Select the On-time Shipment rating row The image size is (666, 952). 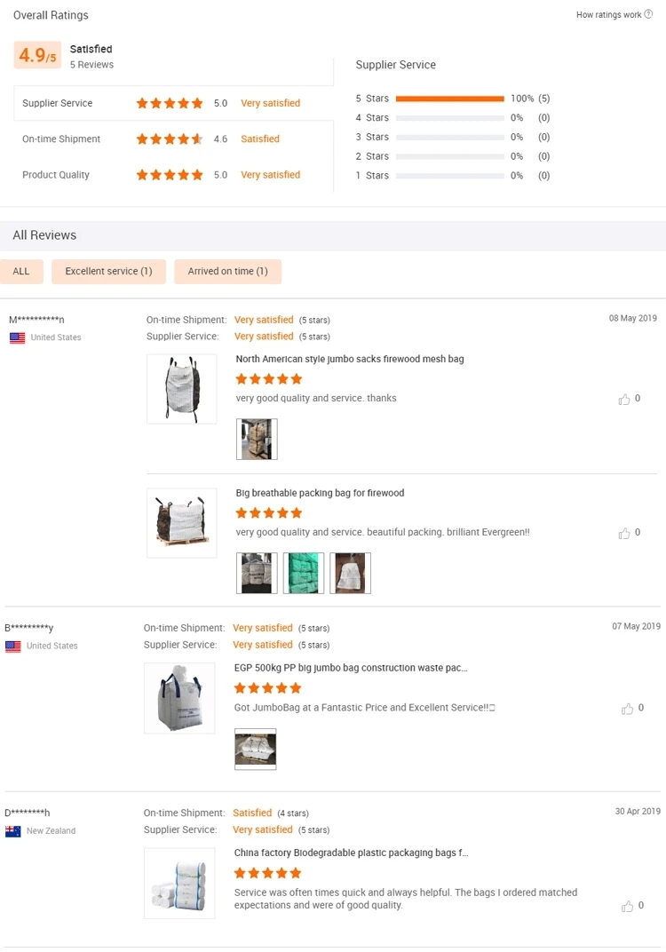coord(173,139)
